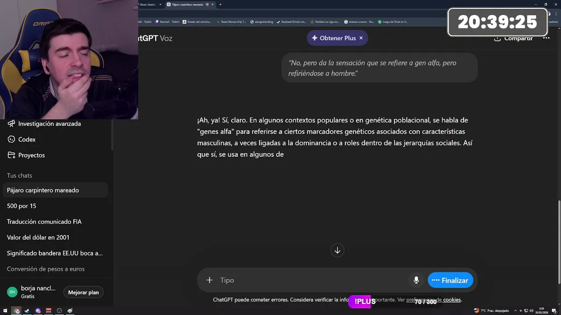
Task: Open the Razer Mouse Grip bookmark
Action: click(231, 21)
